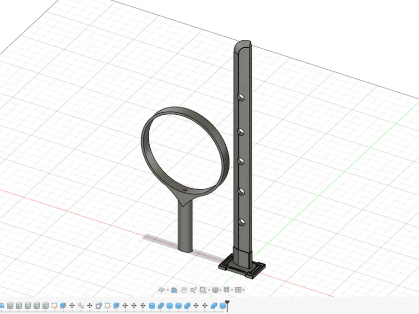Select the timeline end playhead marker
The width and height of the screenshot is (419, 314).
pos(227,306)
